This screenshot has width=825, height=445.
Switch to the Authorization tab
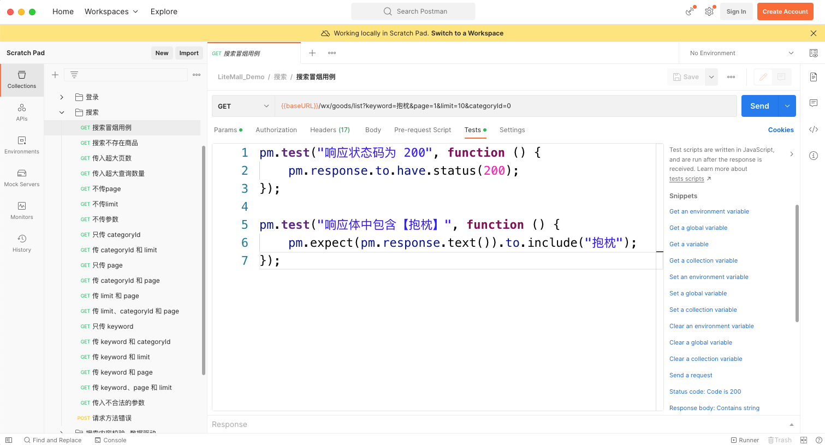[276, 130]
